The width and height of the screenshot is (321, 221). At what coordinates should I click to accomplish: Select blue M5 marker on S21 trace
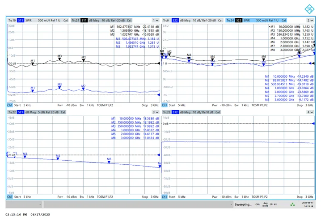[109, 162]
